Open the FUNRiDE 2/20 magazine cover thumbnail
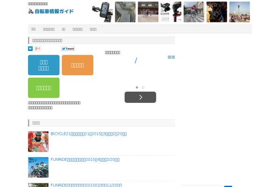The width and height of the screenshot is (280, 187). 38,167
